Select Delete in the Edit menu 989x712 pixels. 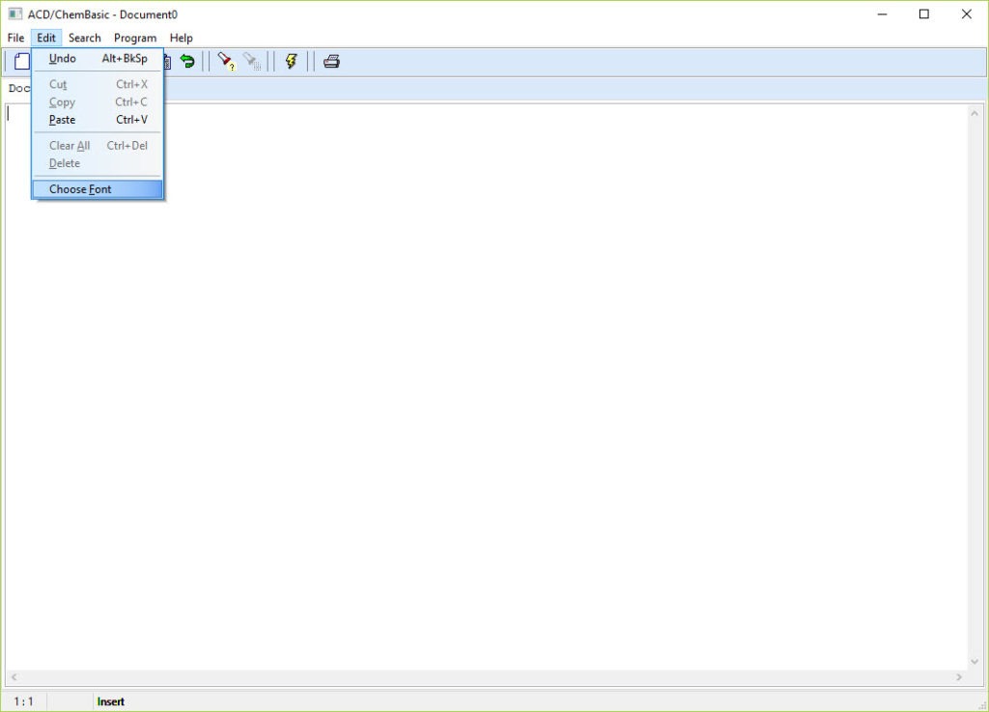point(98,163)
